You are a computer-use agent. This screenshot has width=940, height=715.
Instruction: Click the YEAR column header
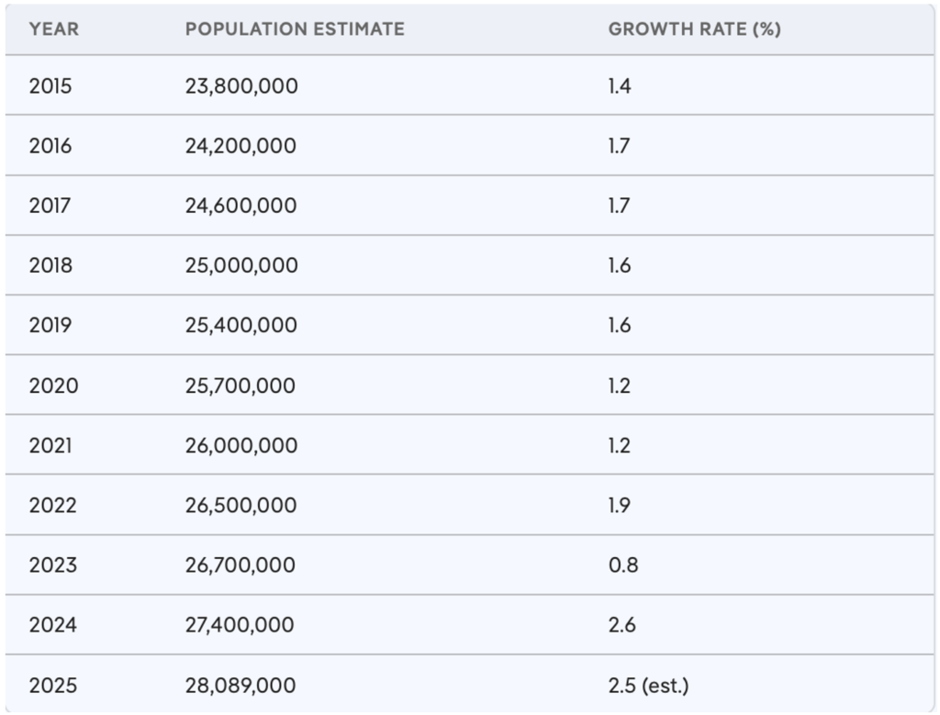[x=54, y=28]
